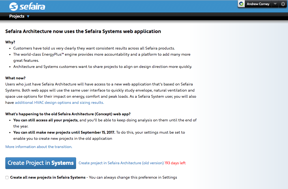Click 'You can always change this preference in Settings' text
The image size is (288, 189).
coord(133,178)
